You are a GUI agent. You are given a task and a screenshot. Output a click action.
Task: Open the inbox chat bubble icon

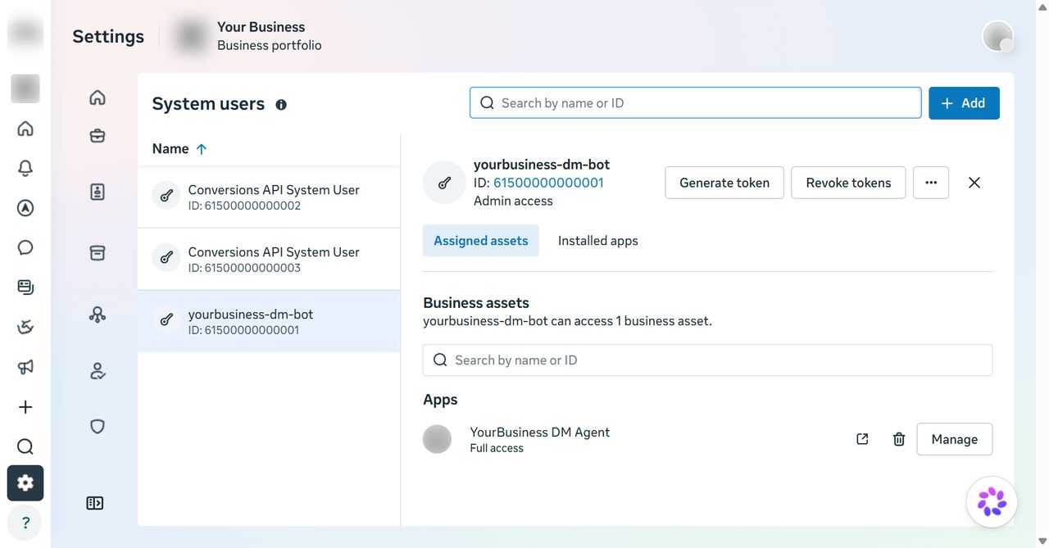point(25,247)
